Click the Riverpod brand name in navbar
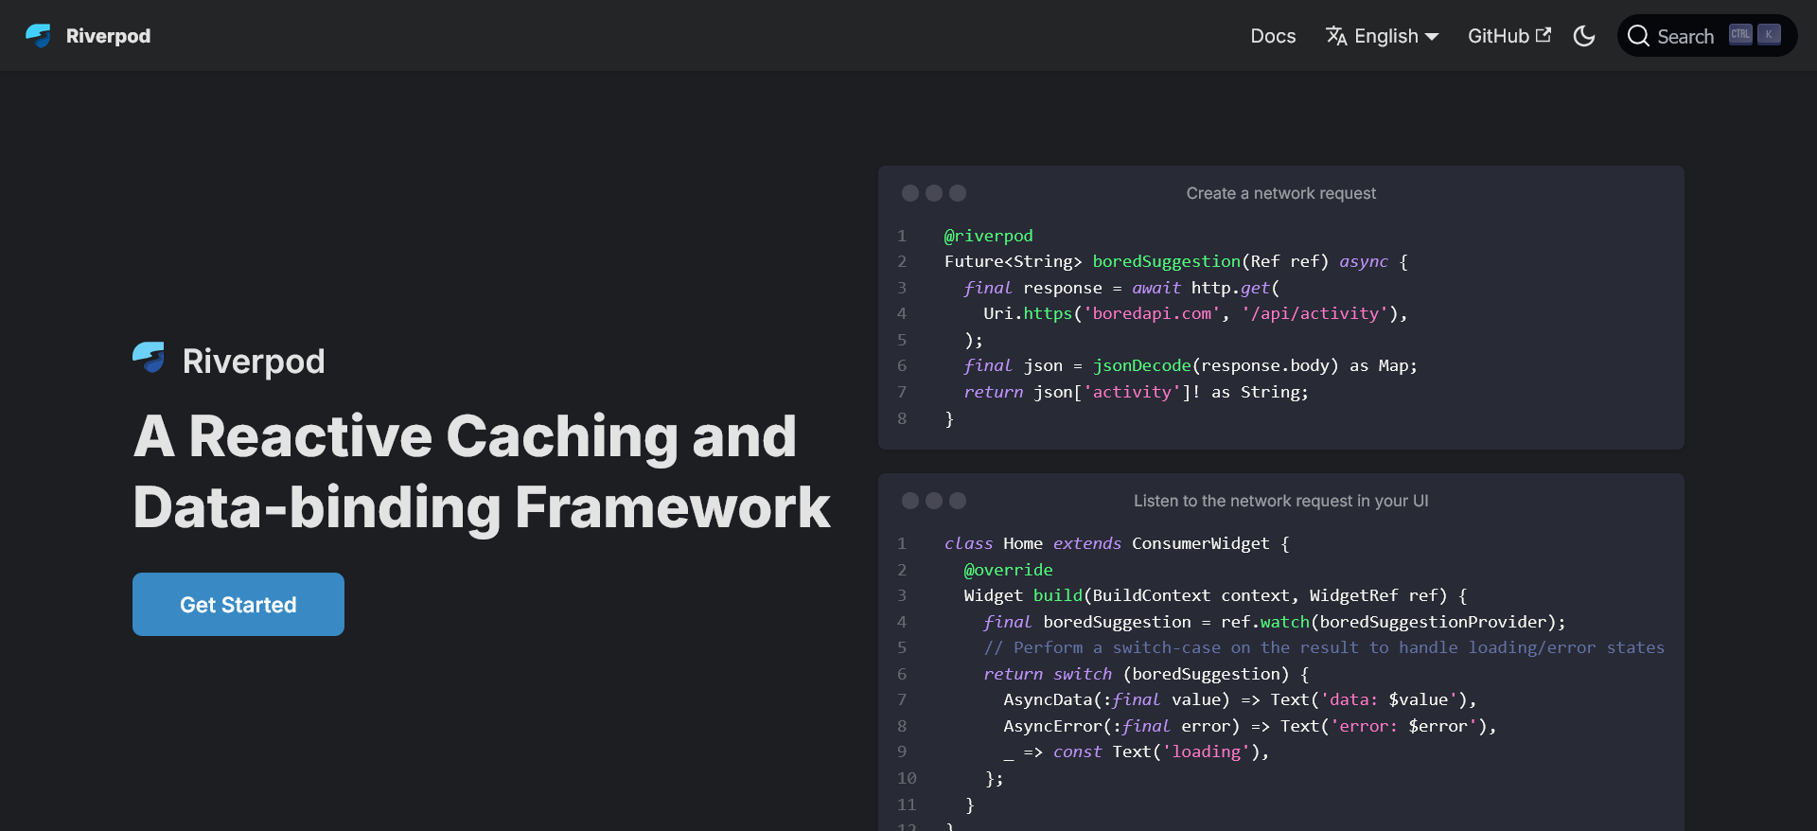 pyautogui.click(x=108, y=36)
